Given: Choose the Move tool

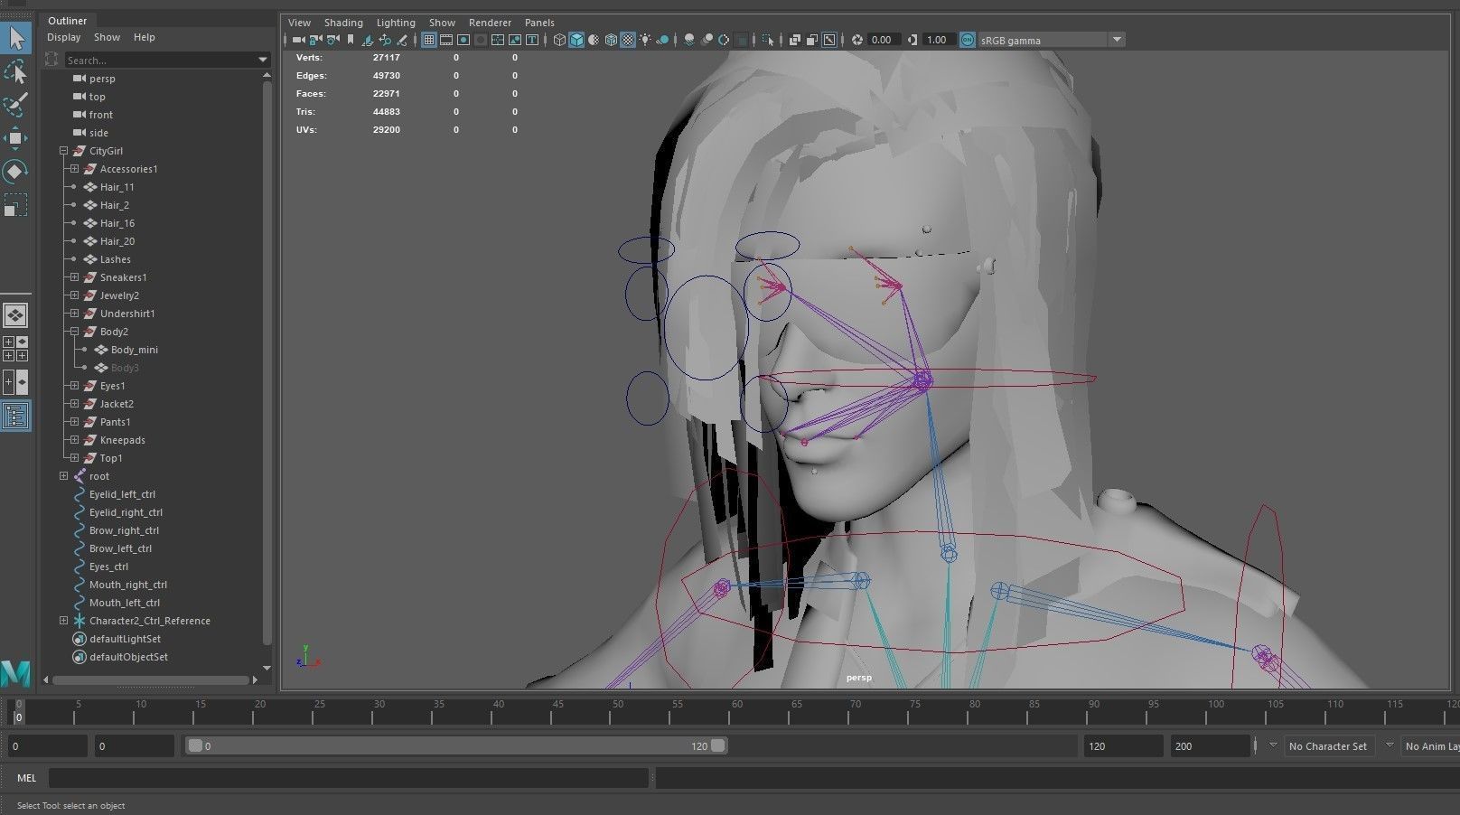Looking at the screenshot, I should 16,138.
